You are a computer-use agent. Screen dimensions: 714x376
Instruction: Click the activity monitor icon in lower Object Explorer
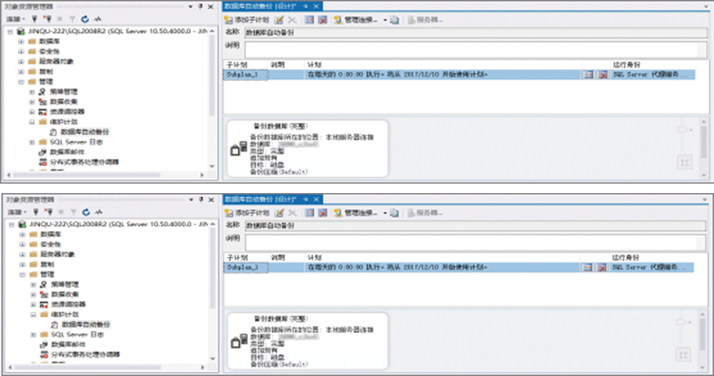[x=98, y=211]
